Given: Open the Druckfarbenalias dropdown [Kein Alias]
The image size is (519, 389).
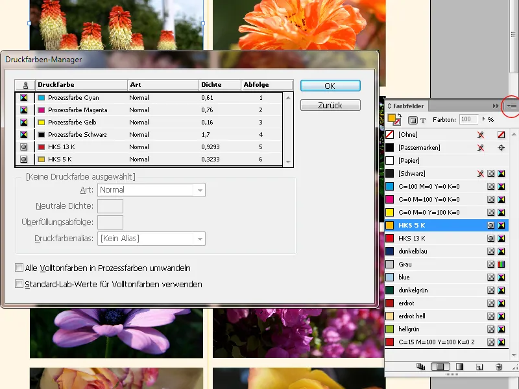Looking at the screenshot, I should click(x=198, y=239).
